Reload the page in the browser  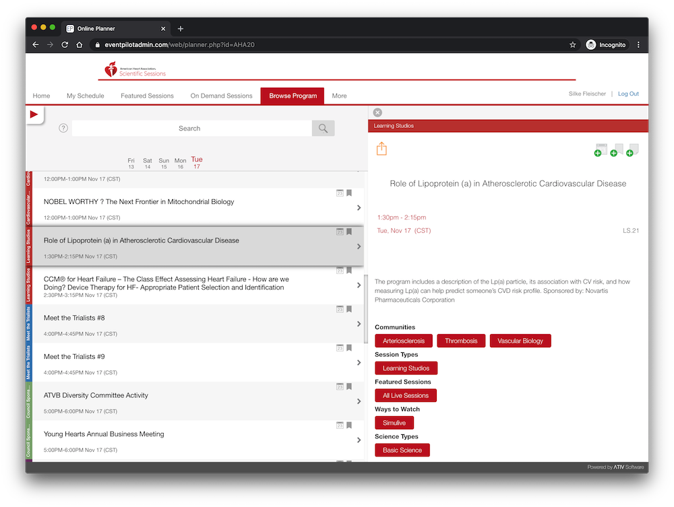65,44
